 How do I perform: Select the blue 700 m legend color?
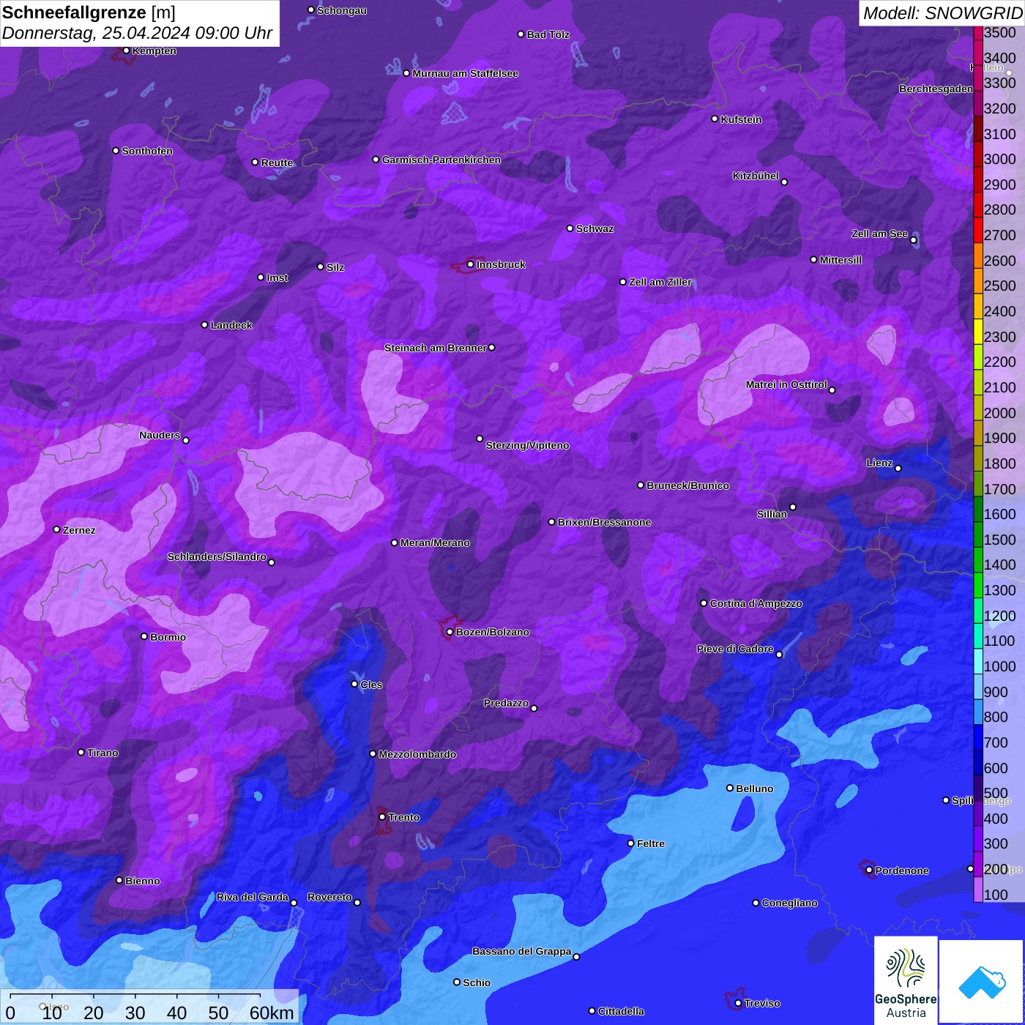point(978,737)
